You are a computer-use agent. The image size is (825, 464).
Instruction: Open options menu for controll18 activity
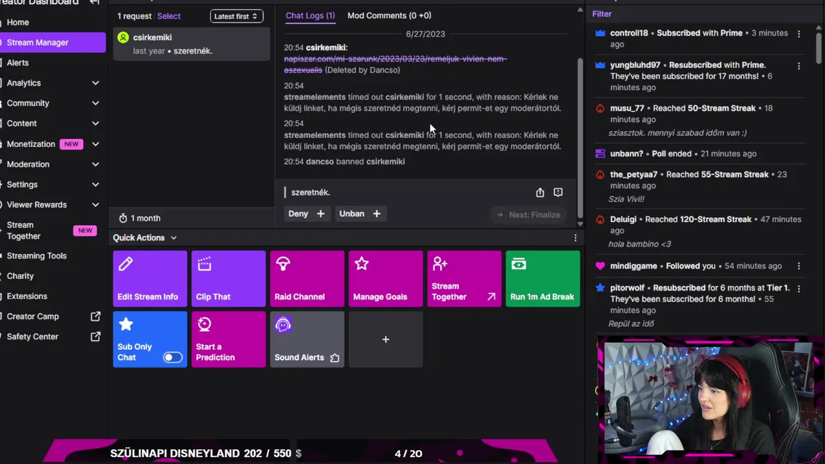799,34
